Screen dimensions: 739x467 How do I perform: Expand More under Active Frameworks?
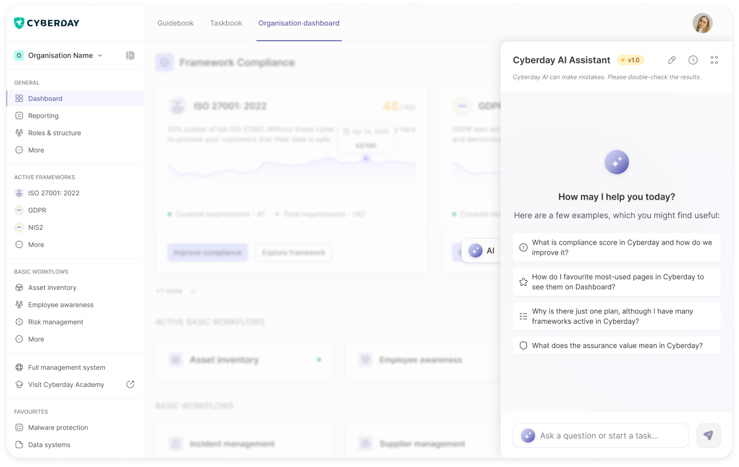(x=75, y=244)
